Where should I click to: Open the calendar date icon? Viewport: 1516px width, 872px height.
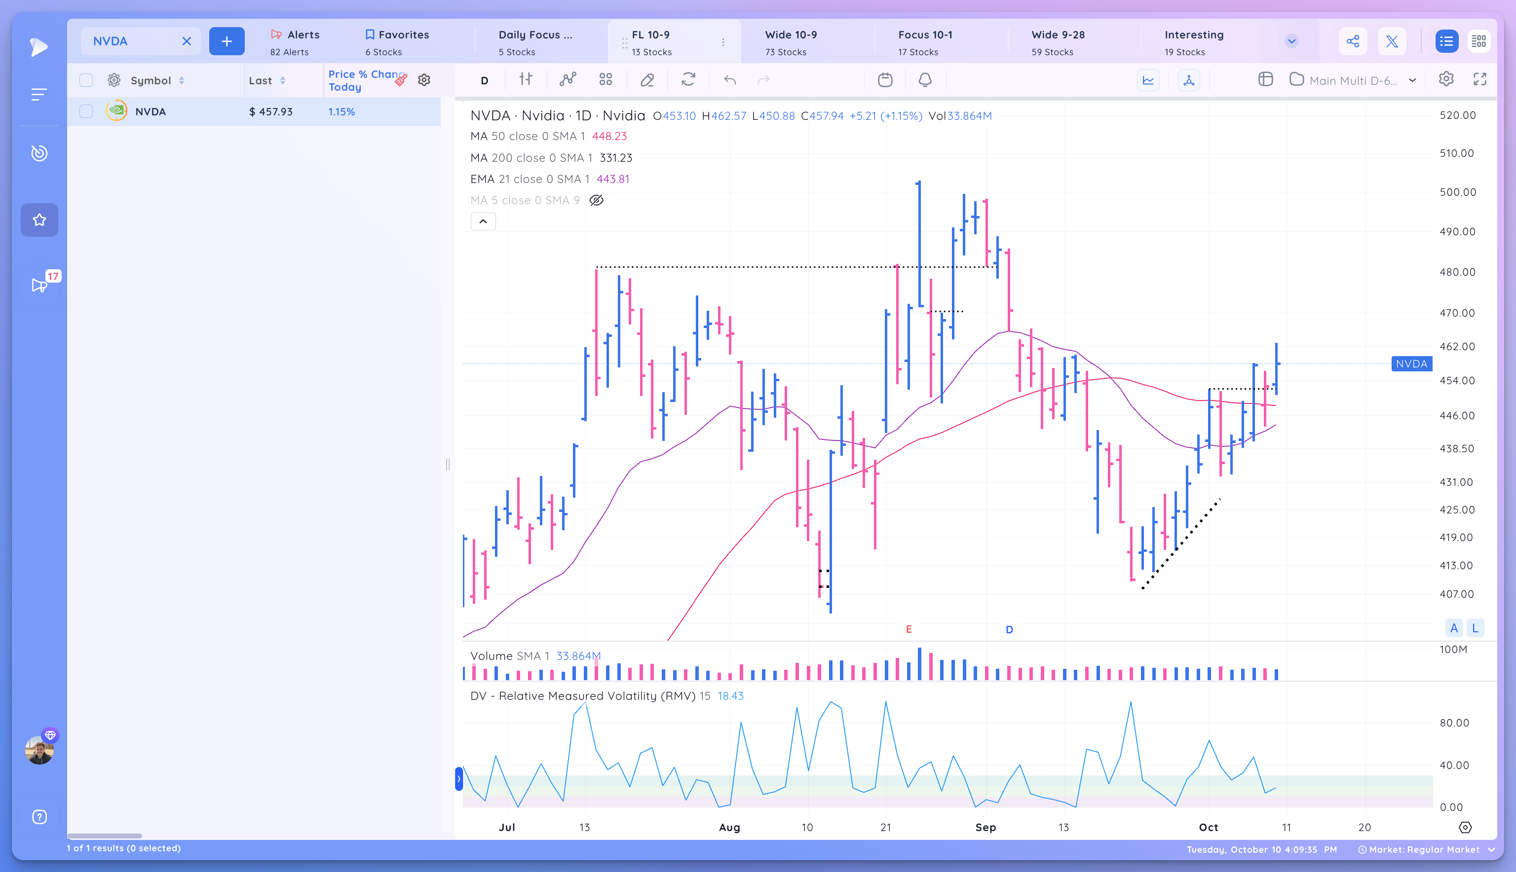point(885,80)
